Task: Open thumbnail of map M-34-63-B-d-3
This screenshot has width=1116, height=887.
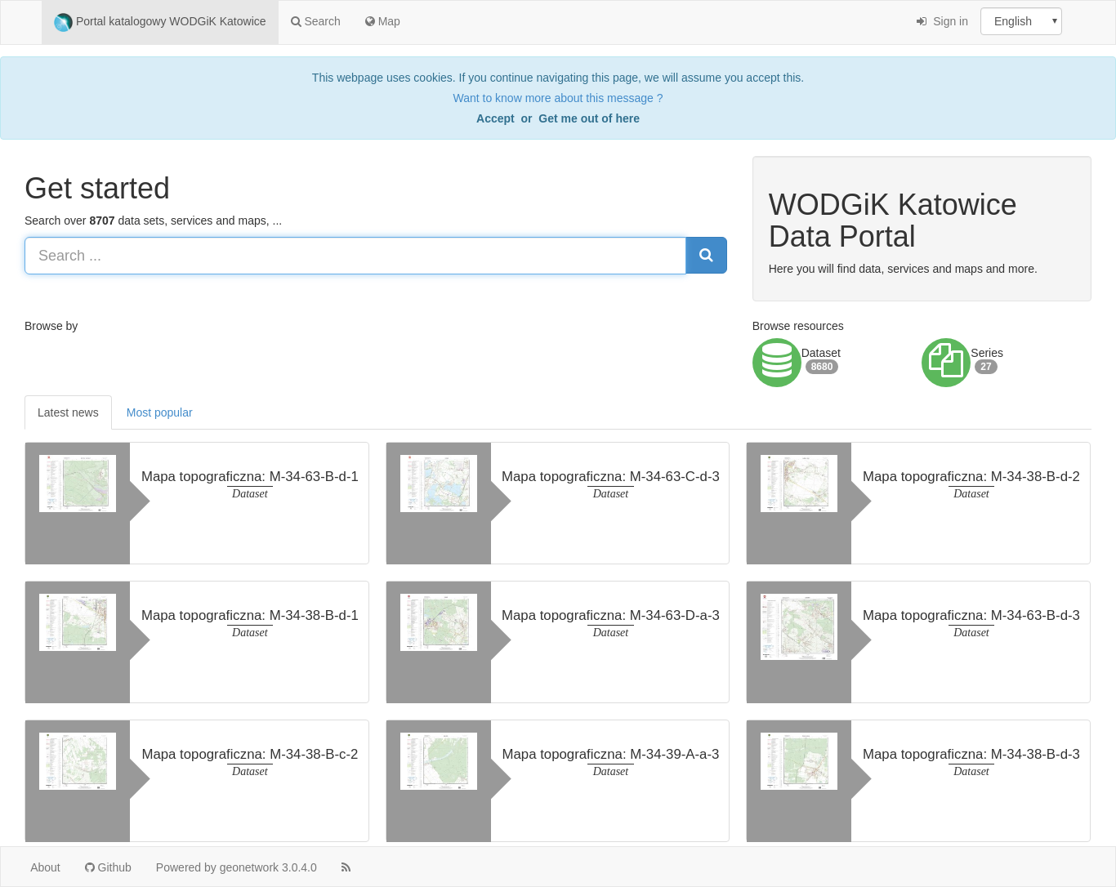Action: pyautogui.click(x=799, y=626)
